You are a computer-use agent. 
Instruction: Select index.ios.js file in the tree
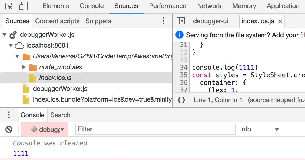coord(55,78)
